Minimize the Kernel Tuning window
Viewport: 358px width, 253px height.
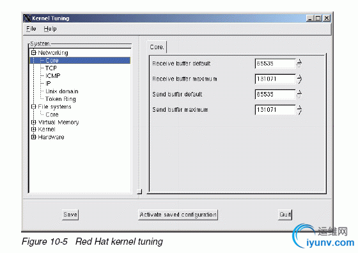[309, 18]
